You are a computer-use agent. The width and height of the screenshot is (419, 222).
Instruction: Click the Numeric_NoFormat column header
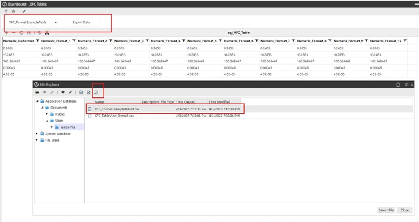click(19, 41)
